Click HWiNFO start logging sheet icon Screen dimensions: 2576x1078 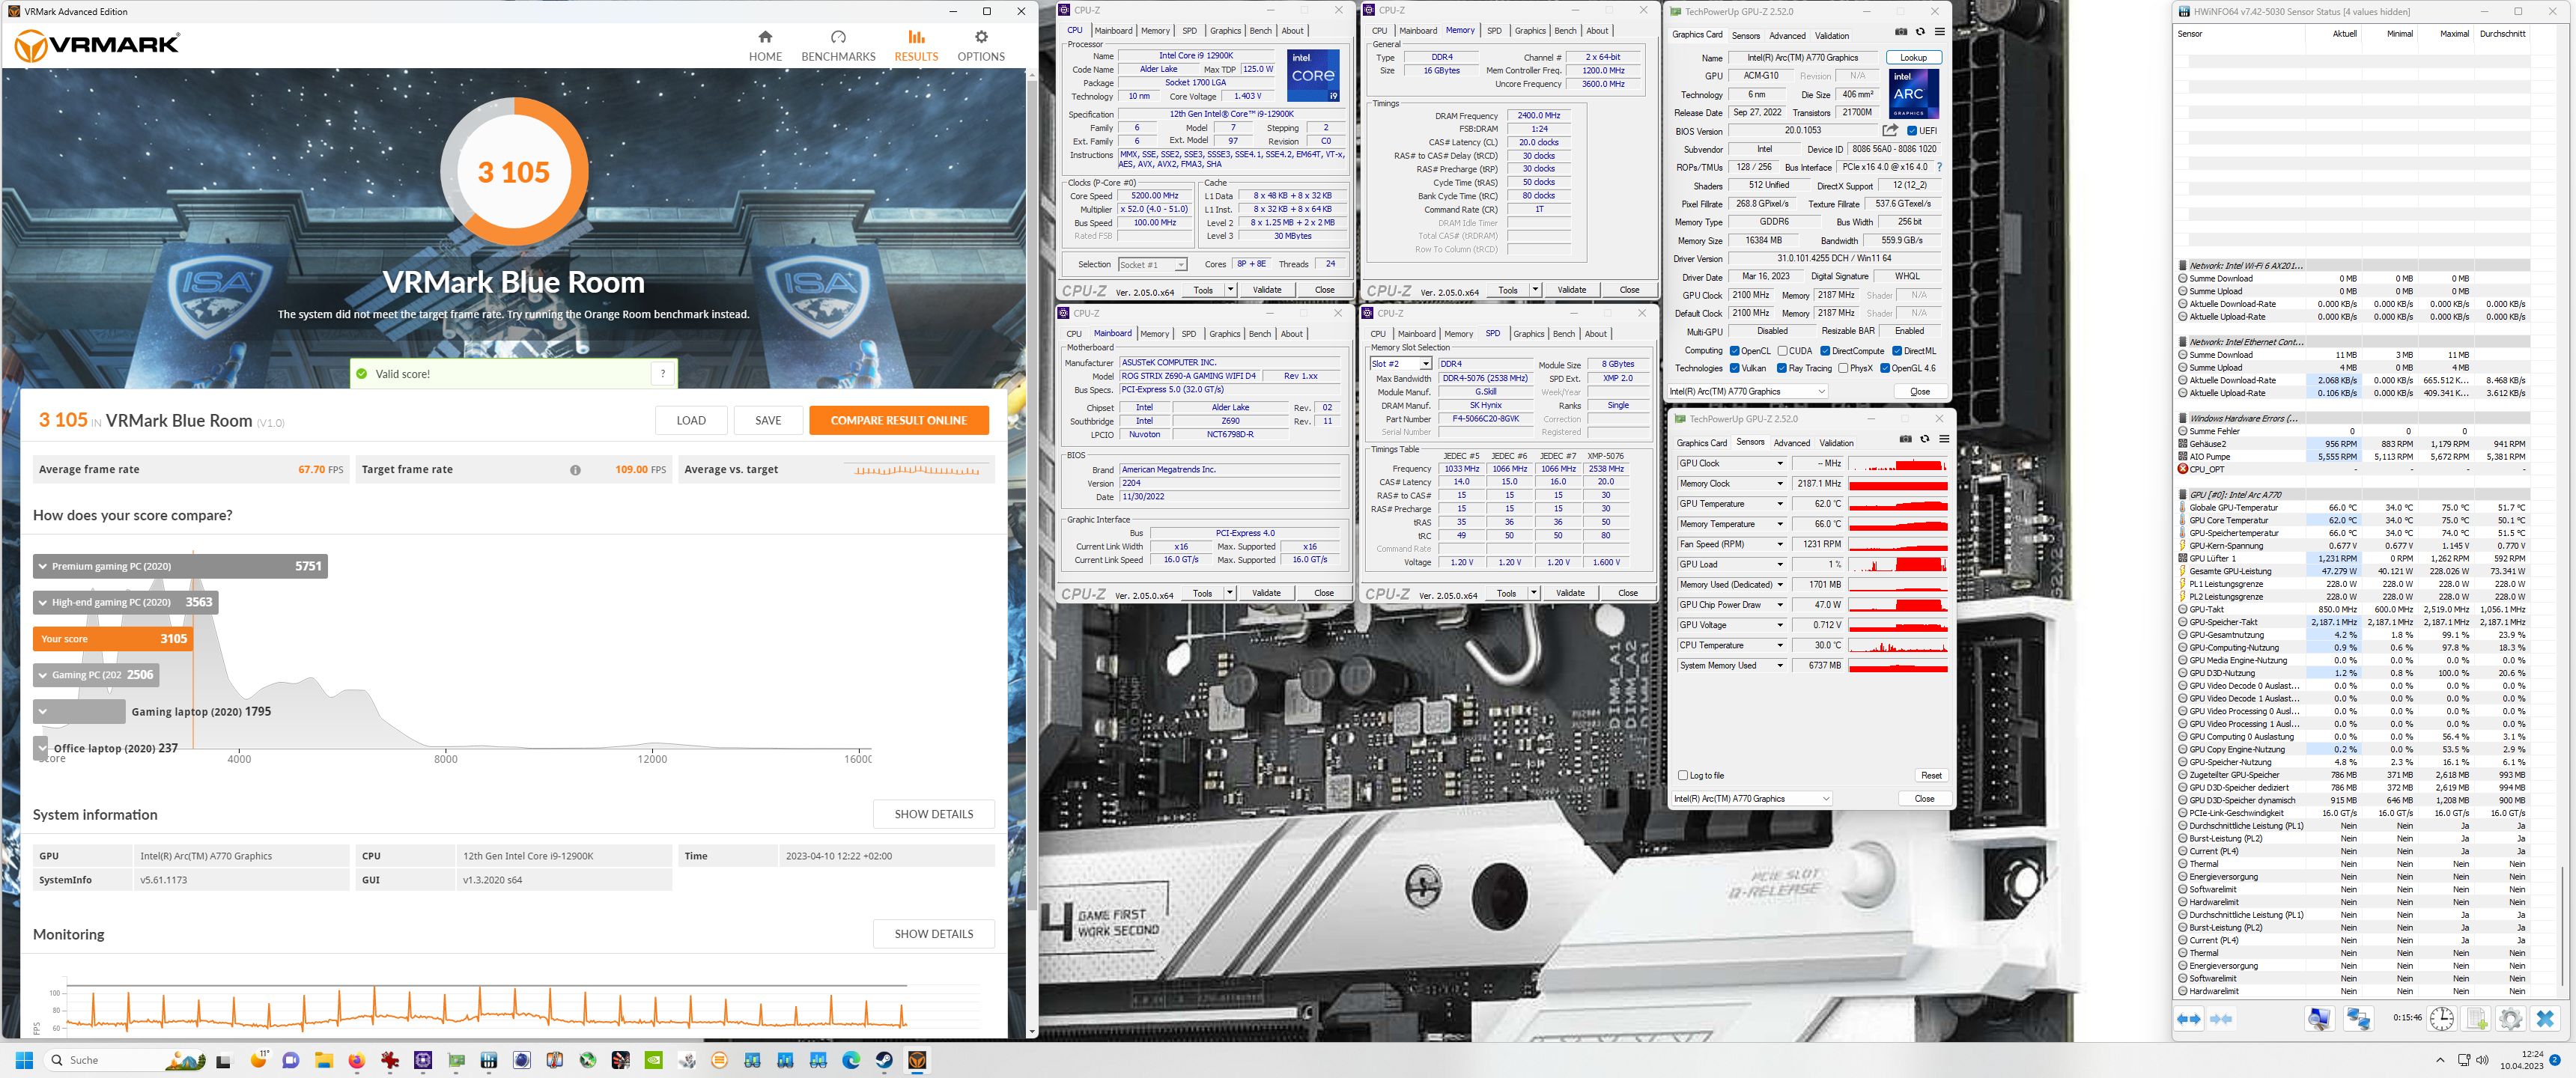coord(2476,1019)
